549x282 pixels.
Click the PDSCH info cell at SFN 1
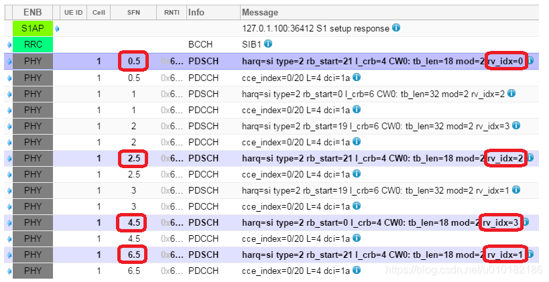tap(203, 94)
